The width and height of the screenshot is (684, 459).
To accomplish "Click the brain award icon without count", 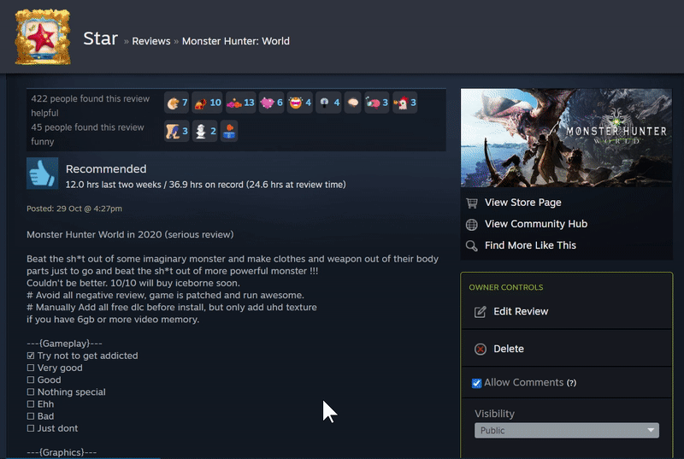I will pos(353,103).
